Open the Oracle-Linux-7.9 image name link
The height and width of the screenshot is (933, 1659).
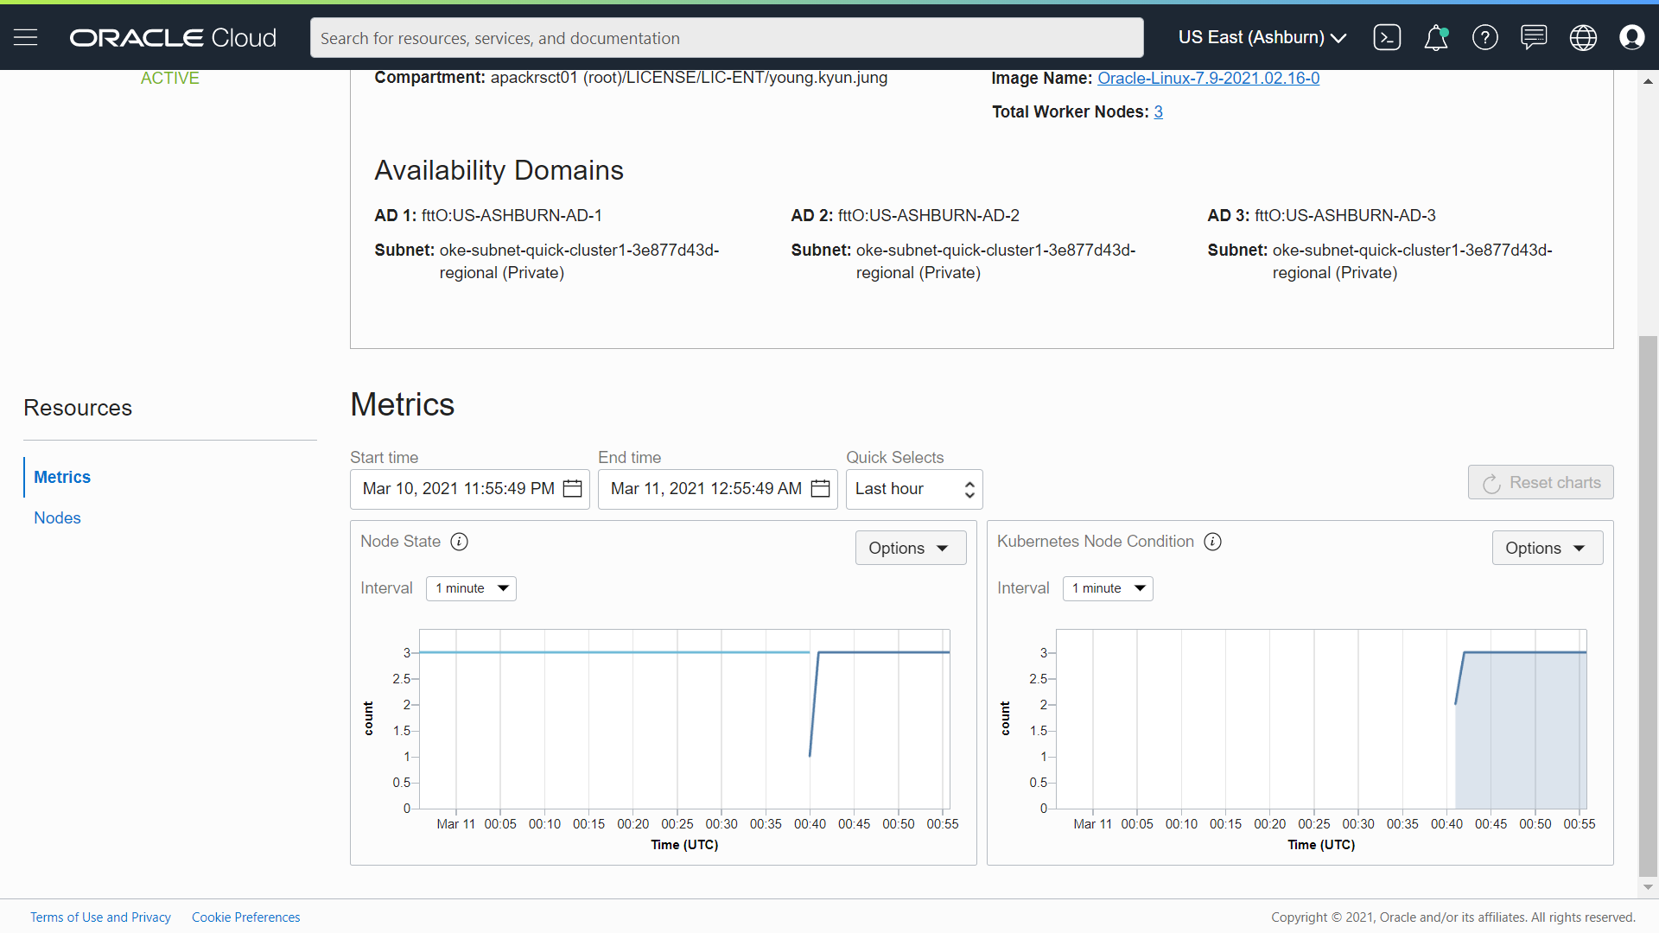coord(1208,78)
